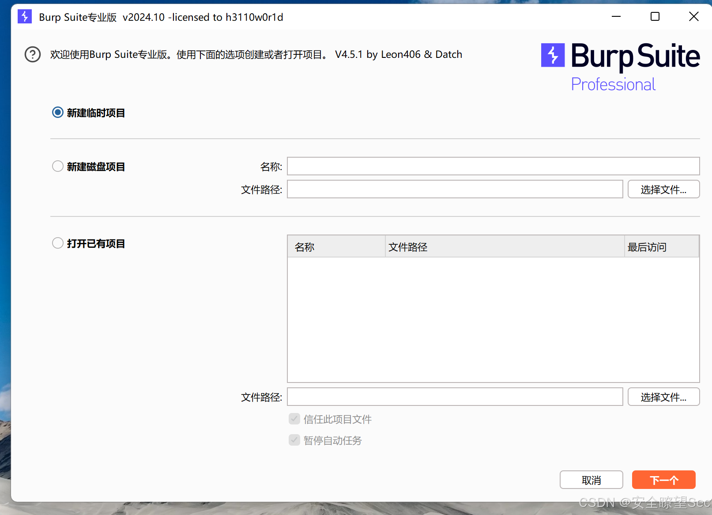Sort by 最后访问 column header
This screenshot has height=515, width=712.
point(662,246)
